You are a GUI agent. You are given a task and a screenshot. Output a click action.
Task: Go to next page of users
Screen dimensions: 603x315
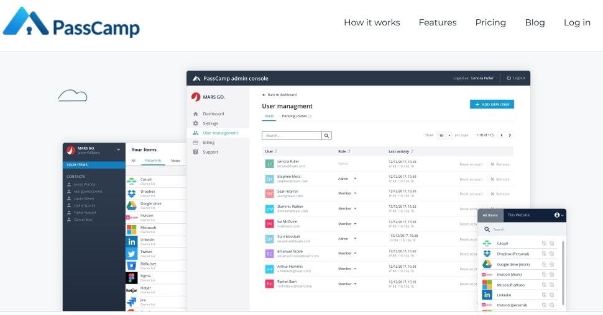(x=510, y=135)
